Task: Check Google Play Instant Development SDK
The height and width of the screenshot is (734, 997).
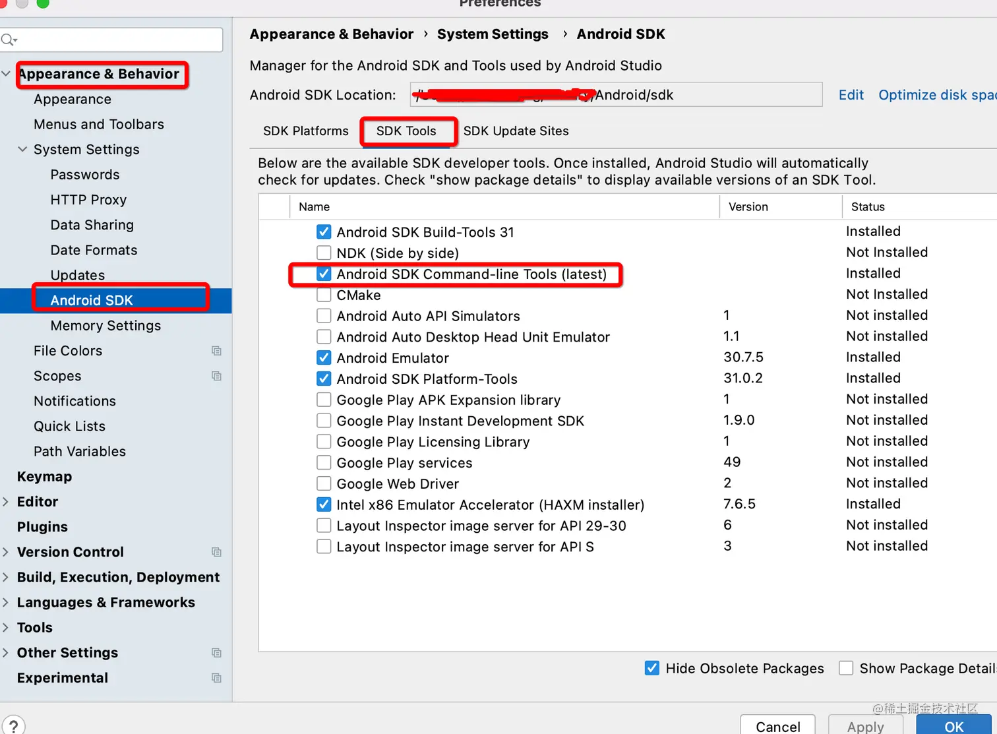Action: coord(324,421)
